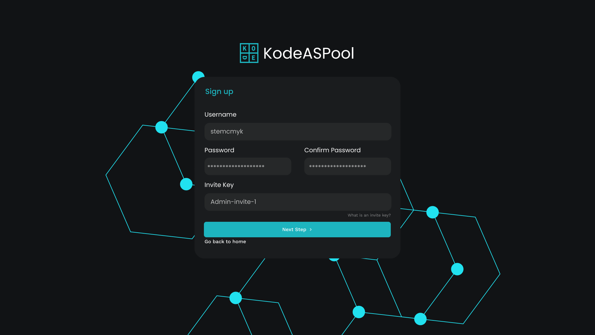Follow the Go back to home link
The width and height of the screenshot is (595, 335).
pos(225,242)
